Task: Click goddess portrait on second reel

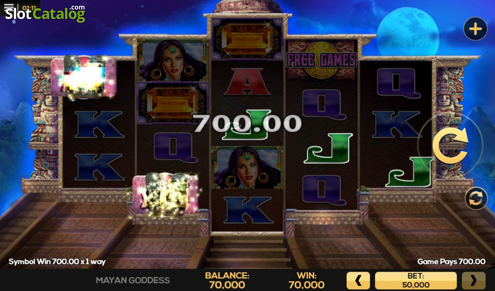Action: coord(173,60)
